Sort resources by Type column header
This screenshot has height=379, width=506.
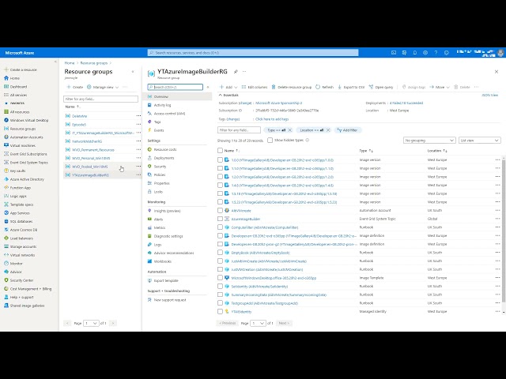click(x=366, y=151)
